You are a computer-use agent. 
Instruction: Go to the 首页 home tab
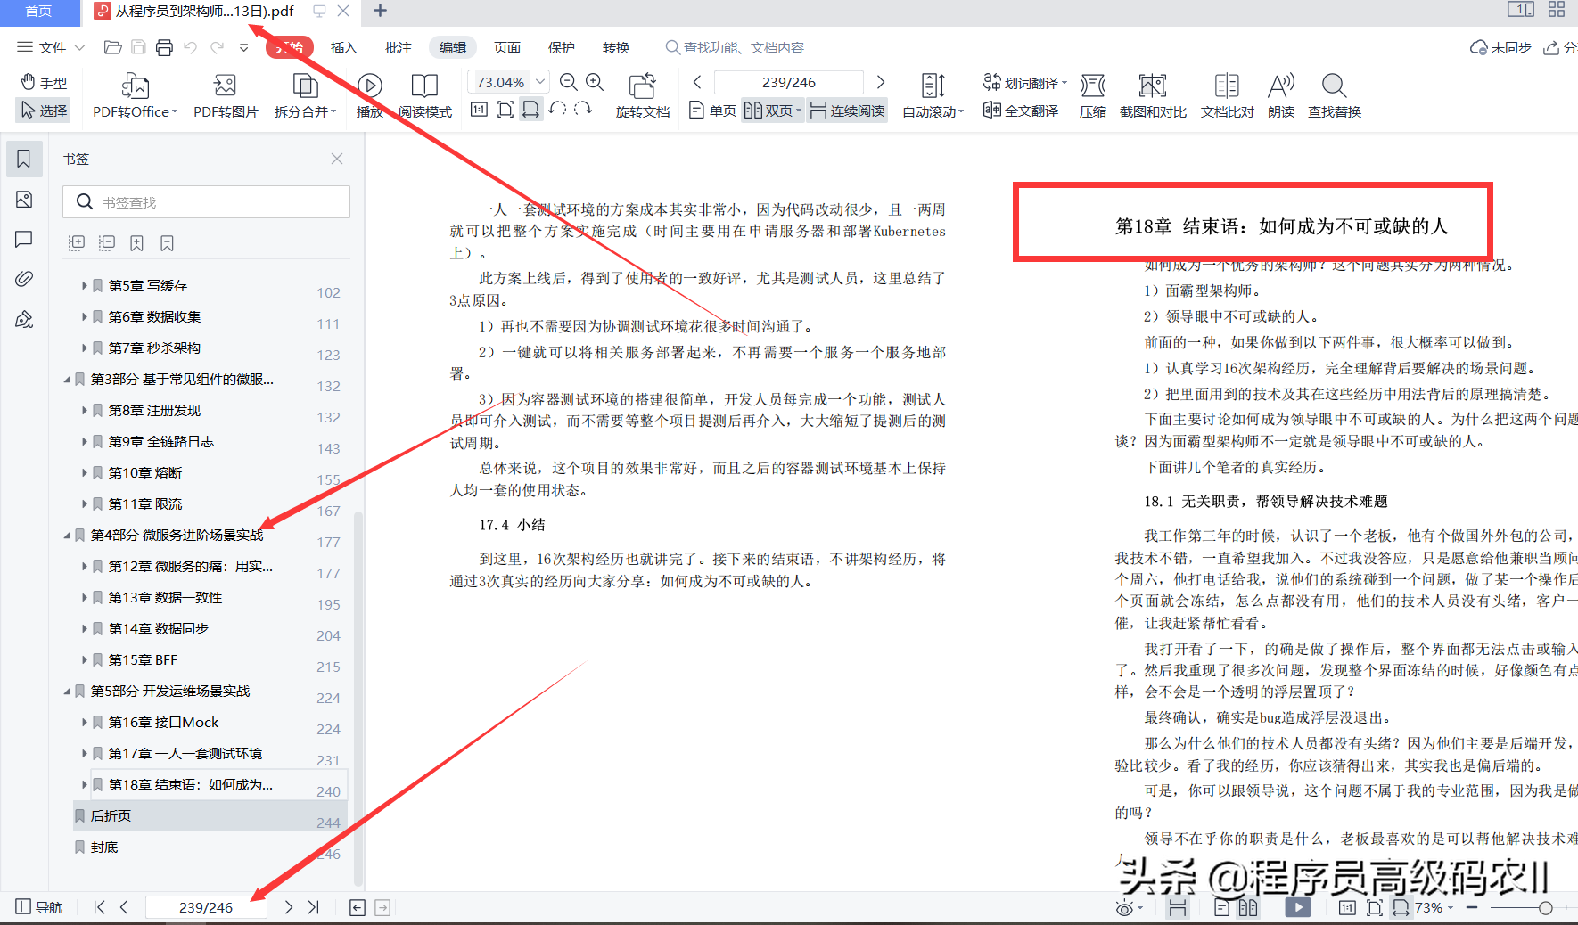point(38,11)
